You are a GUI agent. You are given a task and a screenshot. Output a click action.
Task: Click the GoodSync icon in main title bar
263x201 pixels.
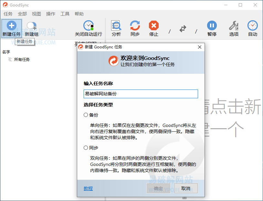(x=5, y=5)
